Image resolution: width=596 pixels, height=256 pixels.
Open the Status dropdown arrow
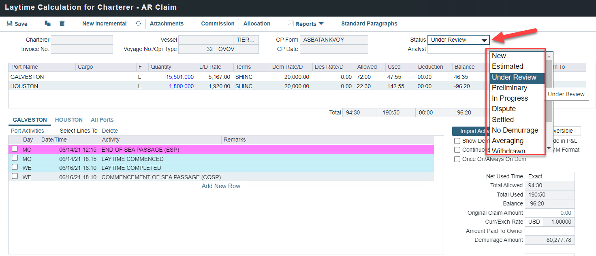point(484,40)
